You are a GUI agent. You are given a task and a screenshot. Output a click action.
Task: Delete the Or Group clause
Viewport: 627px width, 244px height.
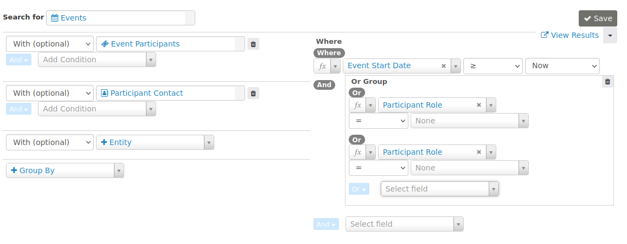607,82
